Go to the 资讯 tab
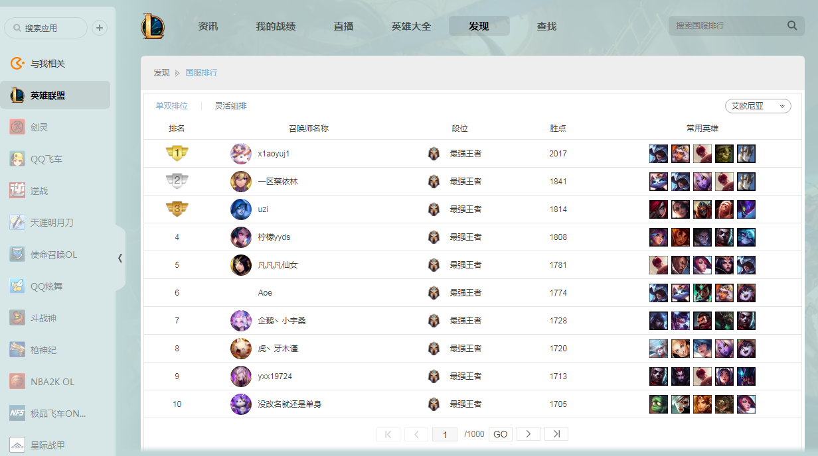The image size is (818, 456). click(208, 27)
